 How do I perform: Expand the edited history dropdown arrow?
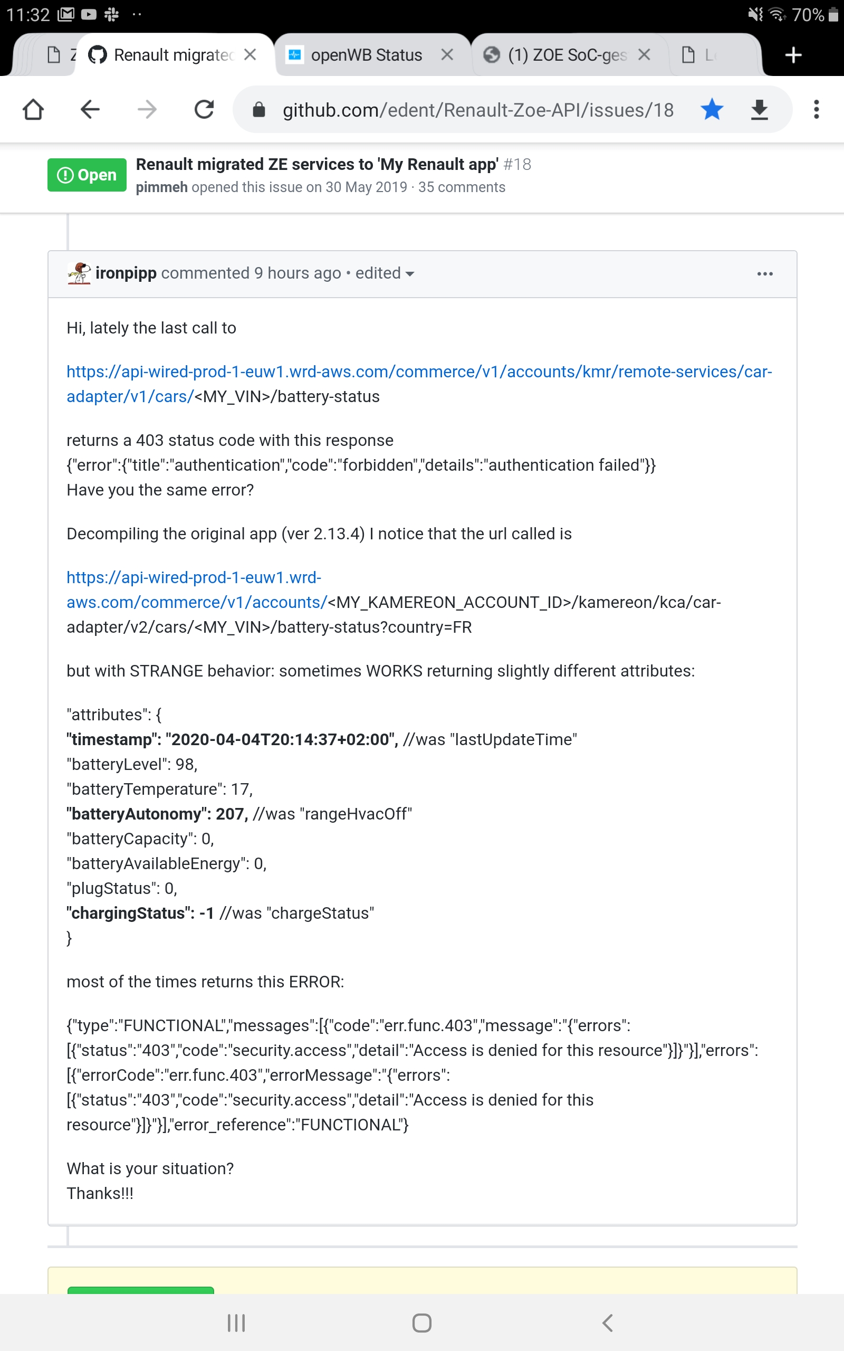coord(410,274)
